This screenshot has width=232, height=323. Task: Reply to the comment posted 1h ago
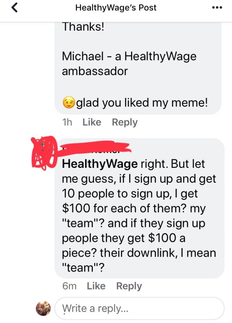(x=125, y=122)
